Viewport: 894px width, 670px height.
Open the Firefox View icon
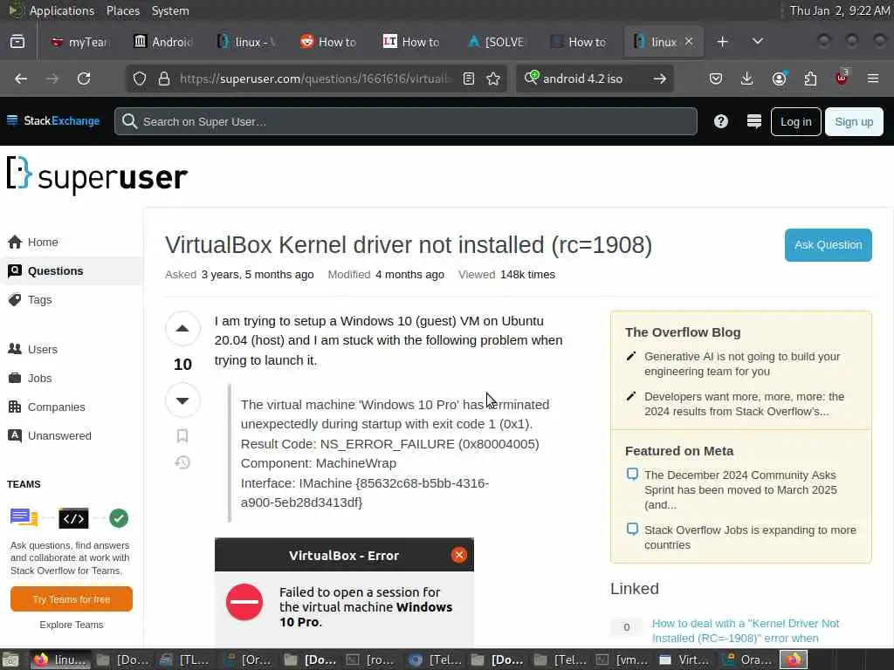(17, 42)
